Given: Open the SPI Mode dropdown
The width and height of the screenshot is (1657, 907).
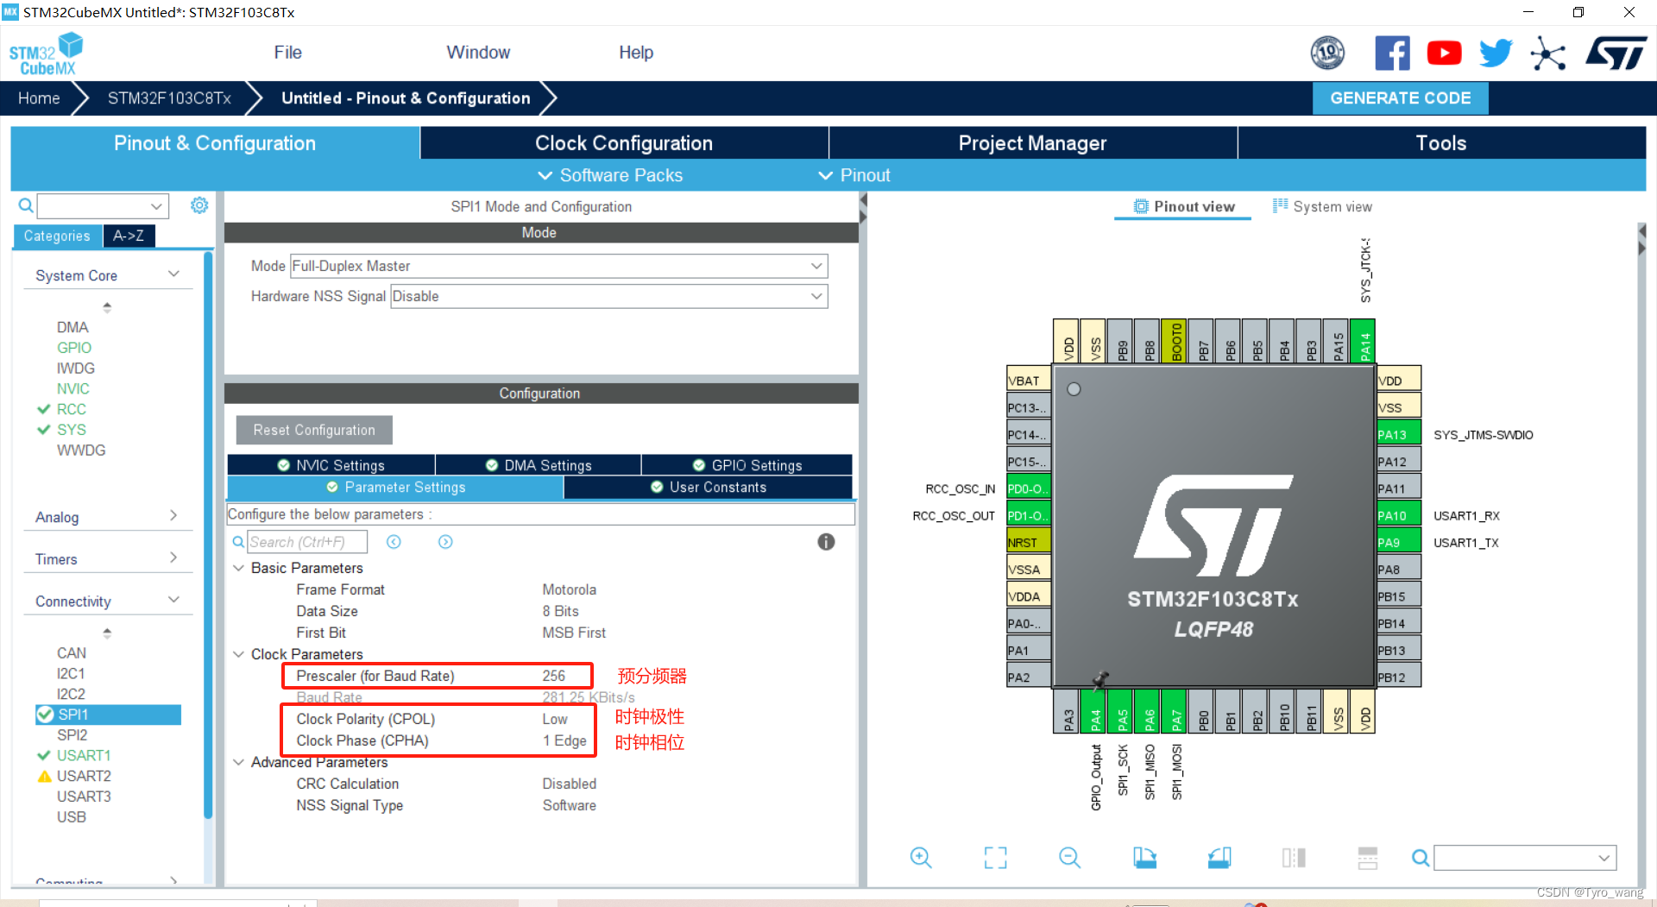Looking at the screenshot, I should (559, 266).
